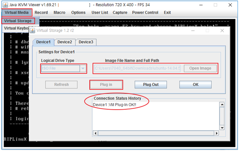
Task: Switch to the Device3 tab
Action: tap(86, 42)
